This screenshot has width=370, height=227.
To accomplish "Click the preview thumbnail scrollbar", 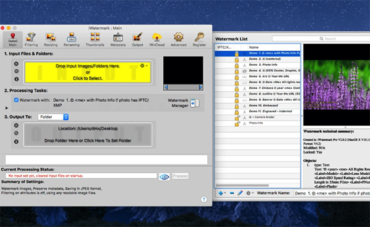I will tap(183, 88).
